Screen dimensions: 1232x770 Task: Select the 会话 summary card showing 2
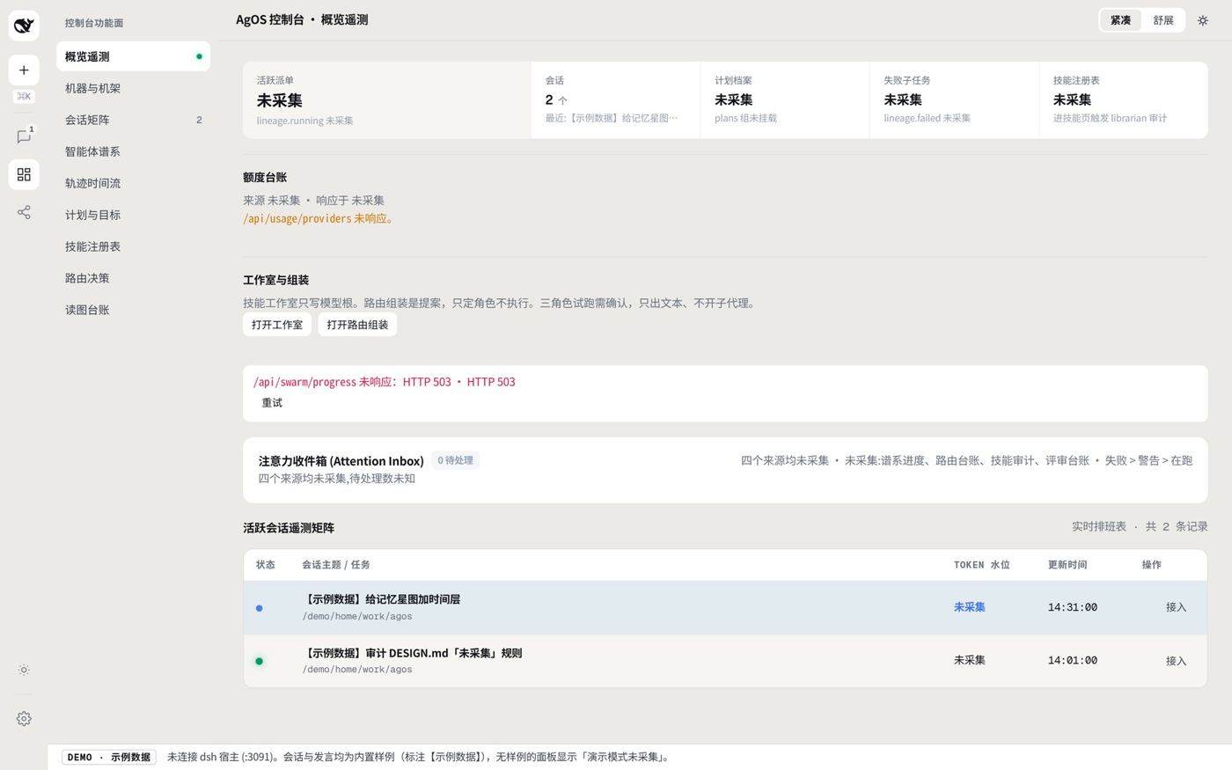[615, 100]
